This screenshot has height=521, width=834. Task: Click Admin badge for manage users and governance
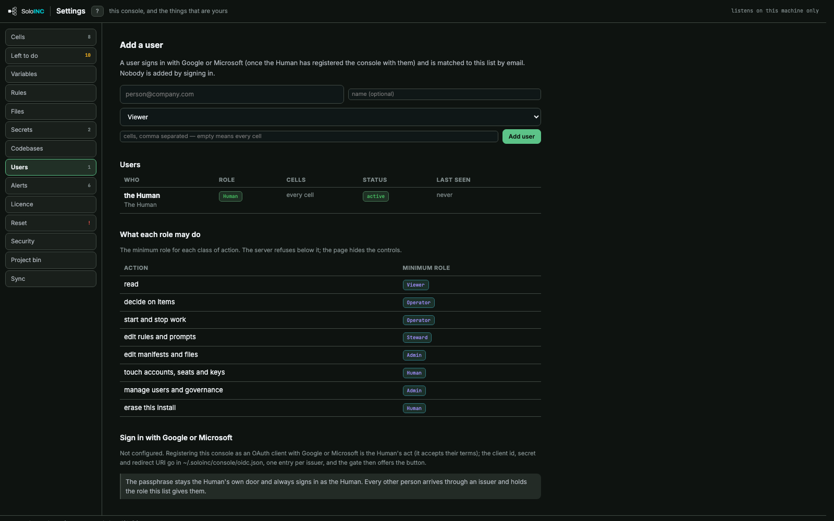(x=414, y=391)
